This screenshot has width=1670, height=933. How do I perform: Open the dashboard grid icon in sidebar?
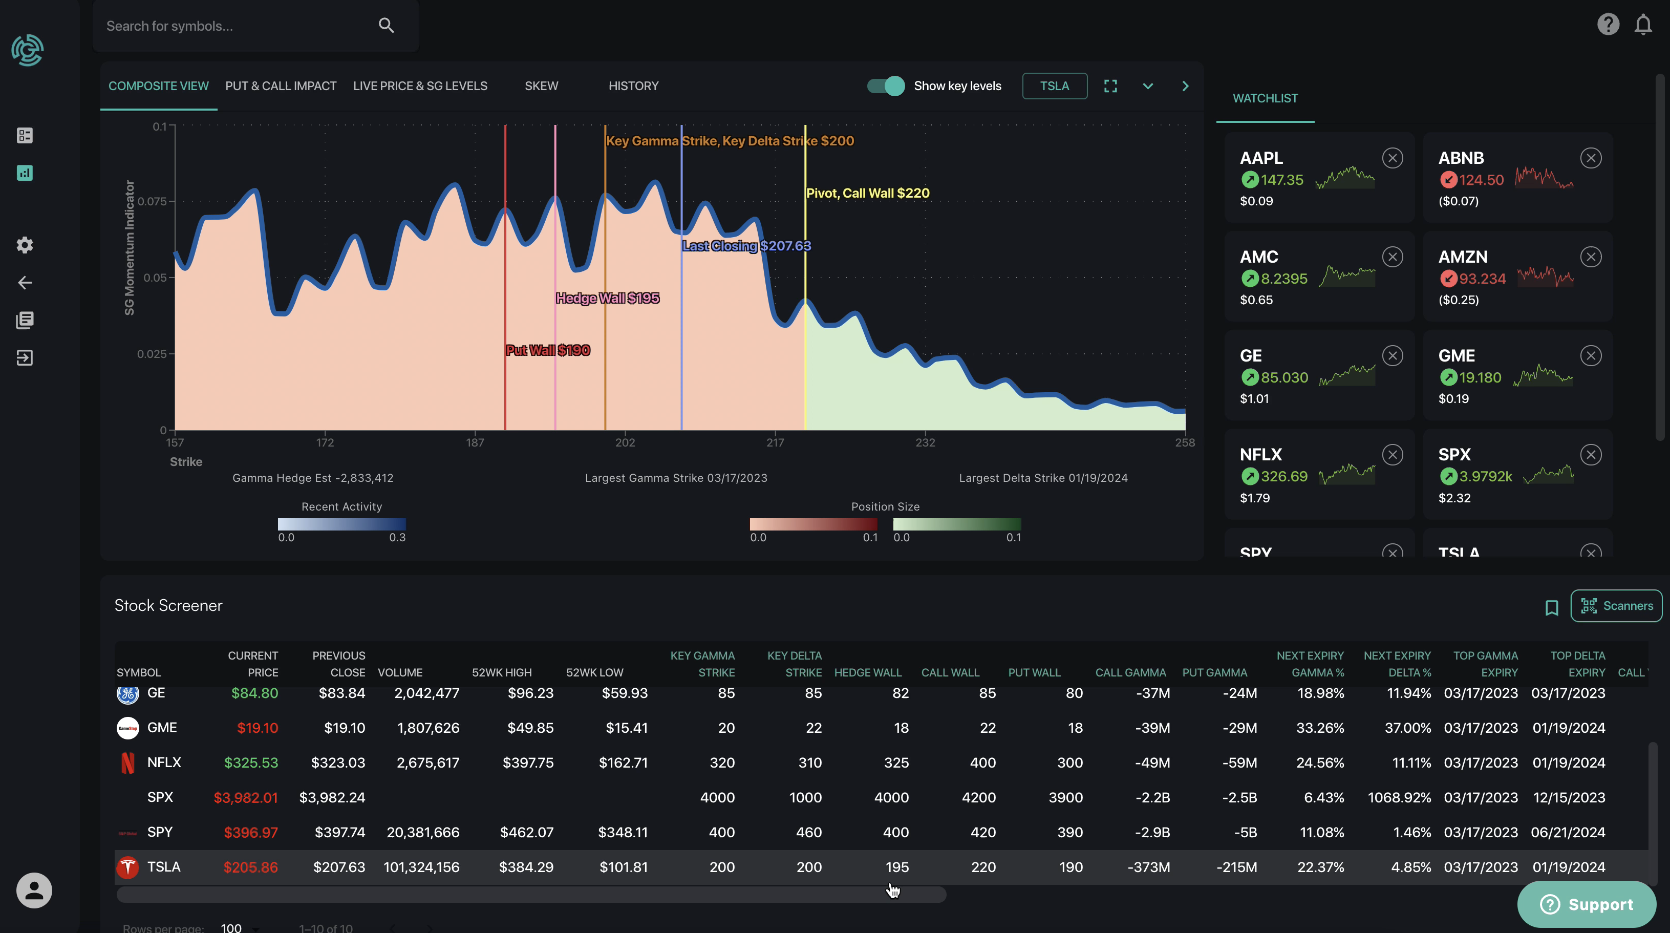[25, 136]
